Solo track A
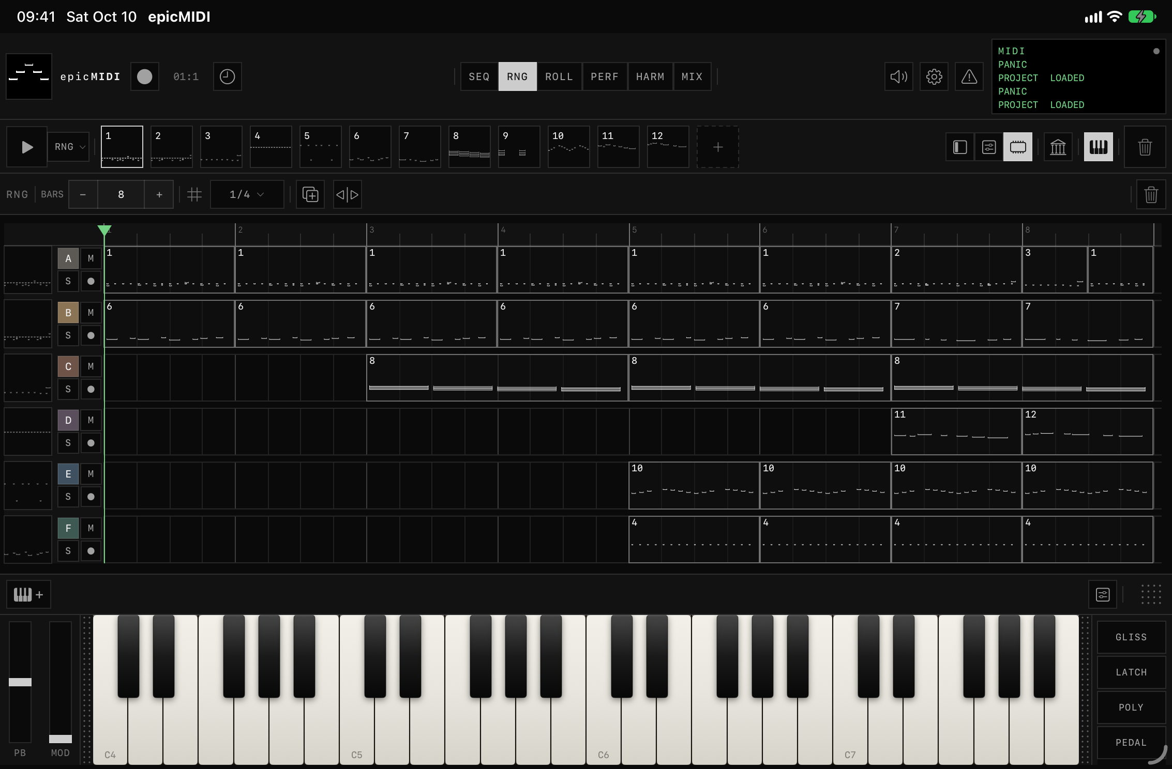This screenshot has height=769, width=1172. (x=68, y=281)
